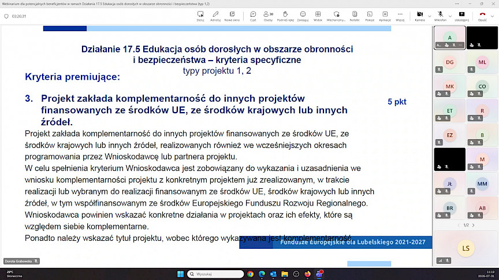Click the muted mic icon on DG tile

click(439, 69)
